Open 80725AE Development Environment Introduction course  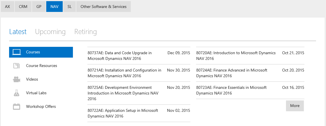123,93
